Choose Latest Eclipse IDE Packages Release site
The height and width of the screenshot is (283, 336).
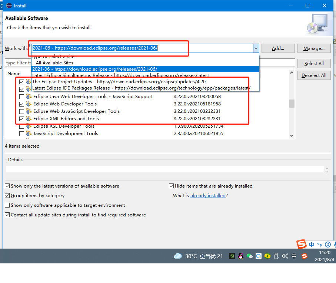[145, 88]
